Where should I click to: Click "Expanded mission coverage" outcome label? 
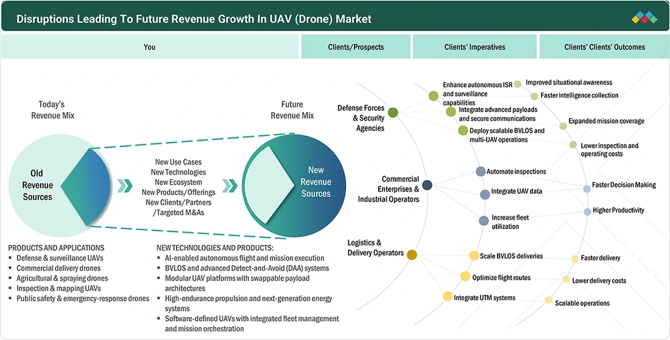pos(606,121)
